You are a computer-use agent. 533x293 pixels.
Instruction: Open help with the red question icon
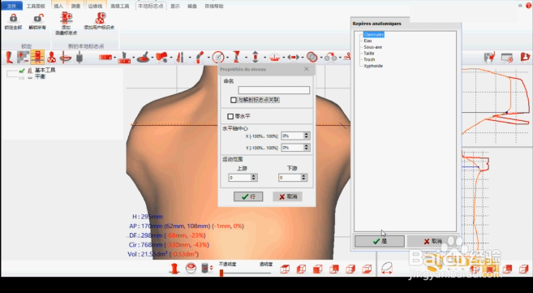point(528,6)
